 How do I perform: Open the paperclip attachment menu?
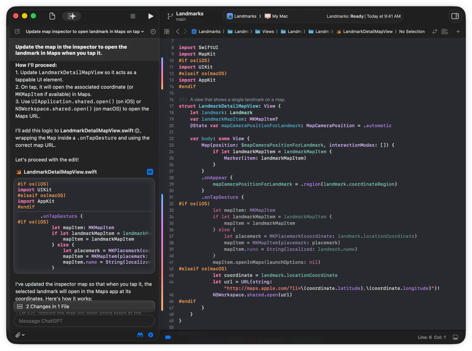coord(20,335)
